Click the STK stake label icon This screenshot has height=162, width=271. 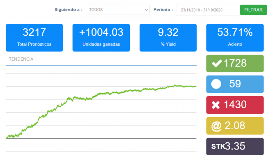(218, 147)
